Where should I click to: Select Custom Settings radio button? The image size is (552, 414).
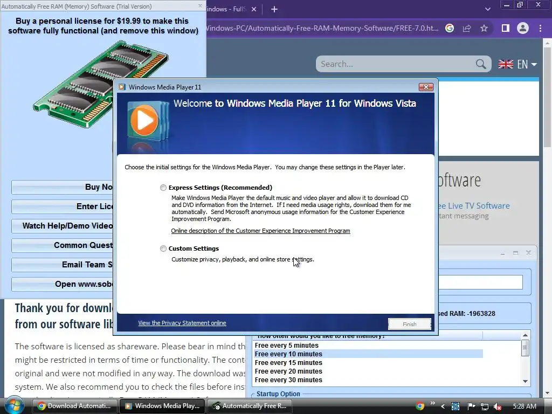[x=163, y=249]
